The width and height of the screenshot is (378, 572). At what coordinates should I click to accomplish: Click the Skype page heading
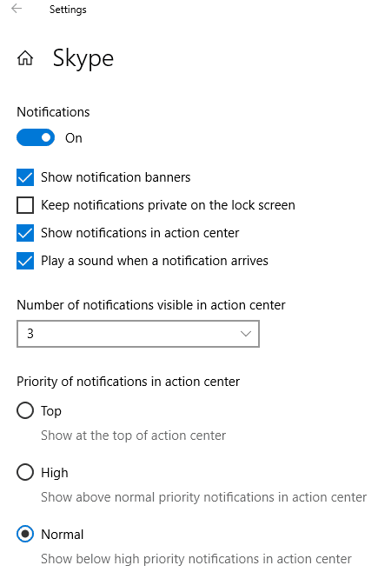click(x=83, y=59)
